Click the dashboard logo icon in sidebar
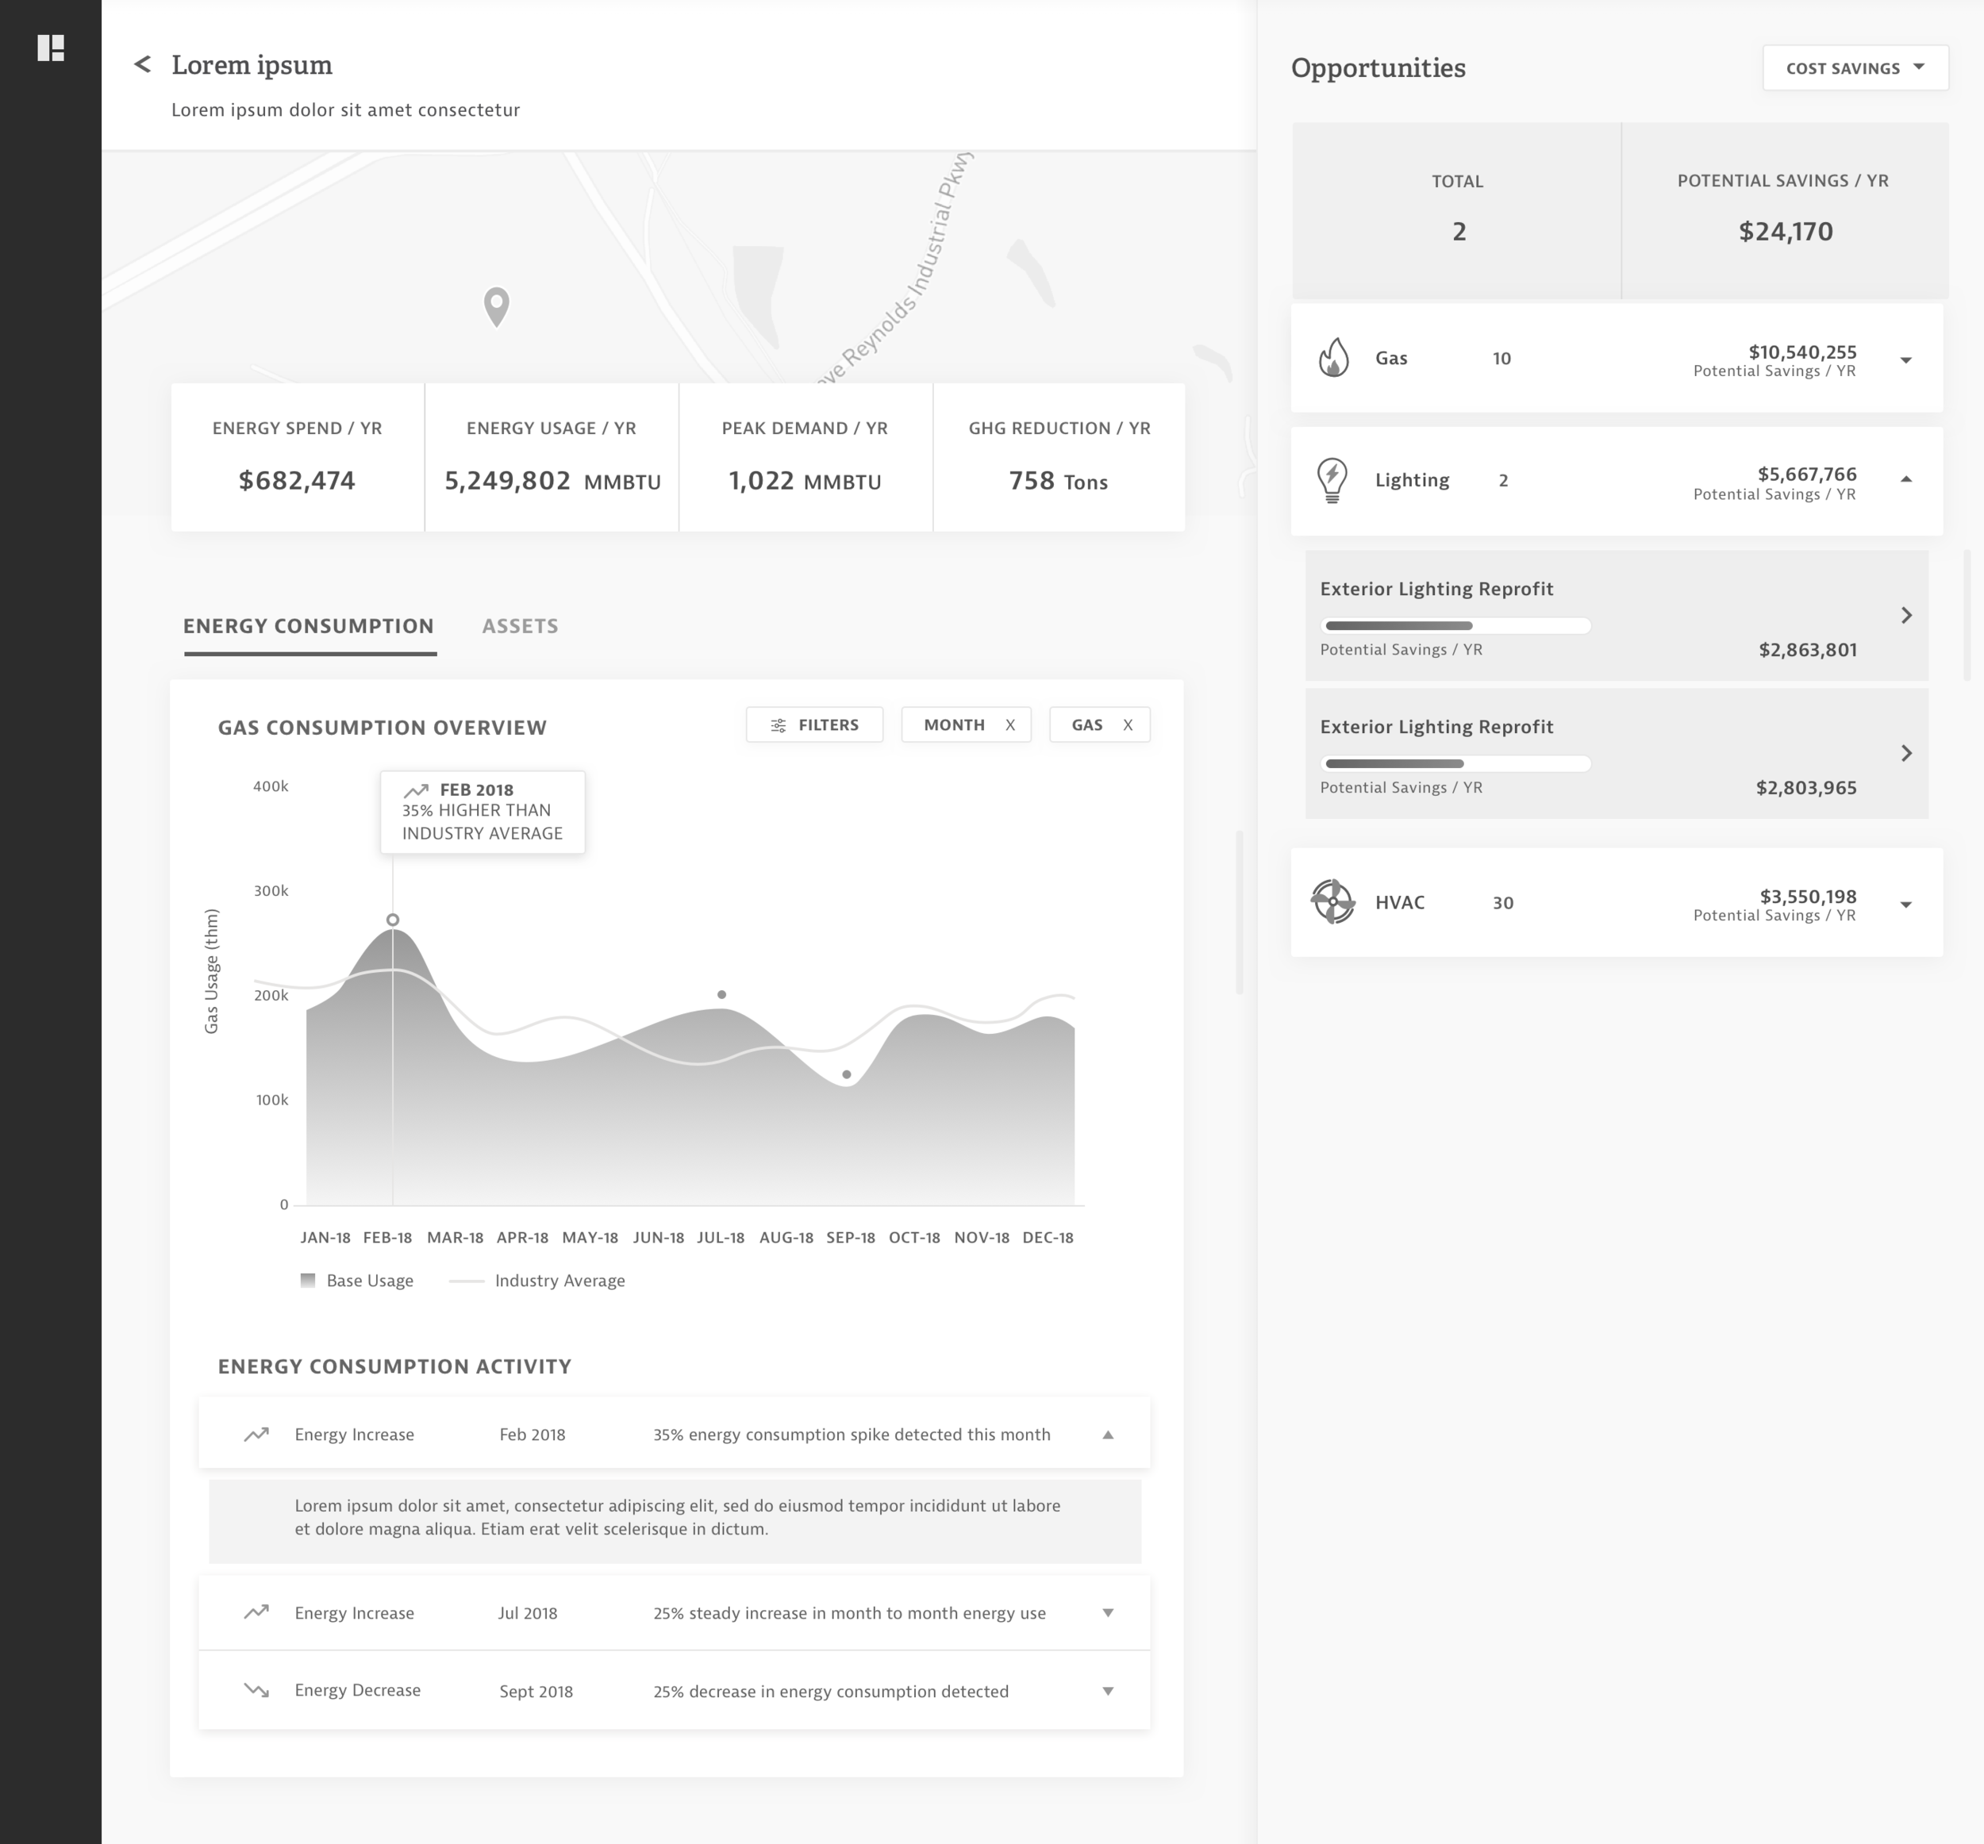Screen dimensions: 1984x1844 51,48
